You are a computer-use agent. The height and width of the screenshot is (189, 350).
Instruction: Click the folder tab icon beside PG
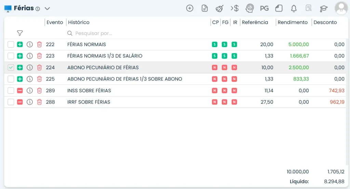[279, 9]
